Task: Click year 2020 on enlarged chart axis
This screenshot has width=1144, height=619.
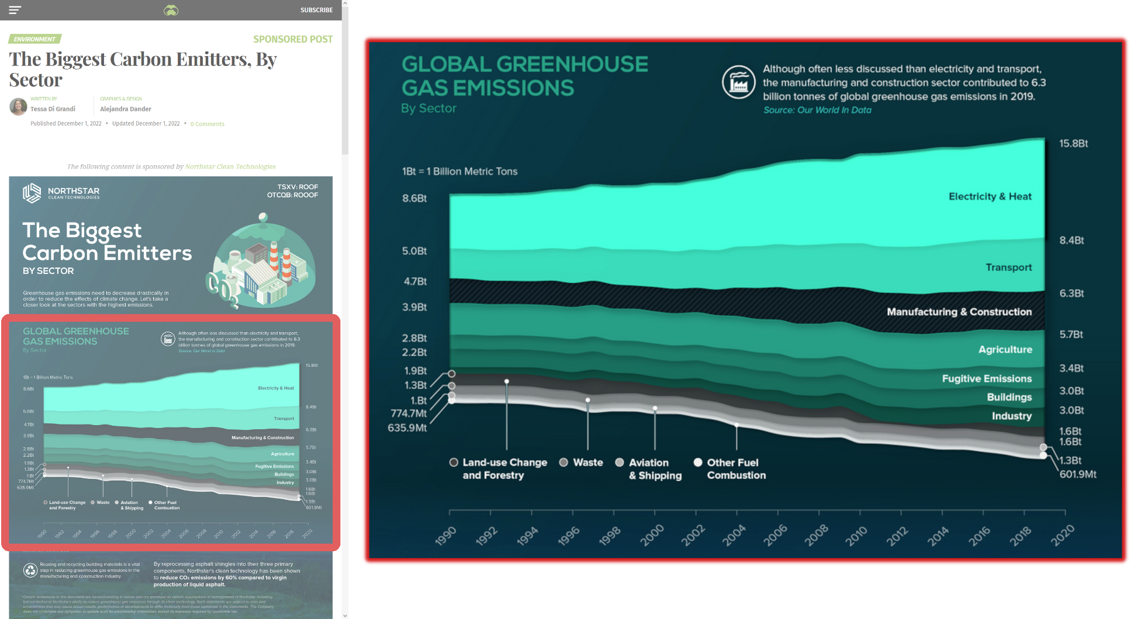Action: (1062, 534)
